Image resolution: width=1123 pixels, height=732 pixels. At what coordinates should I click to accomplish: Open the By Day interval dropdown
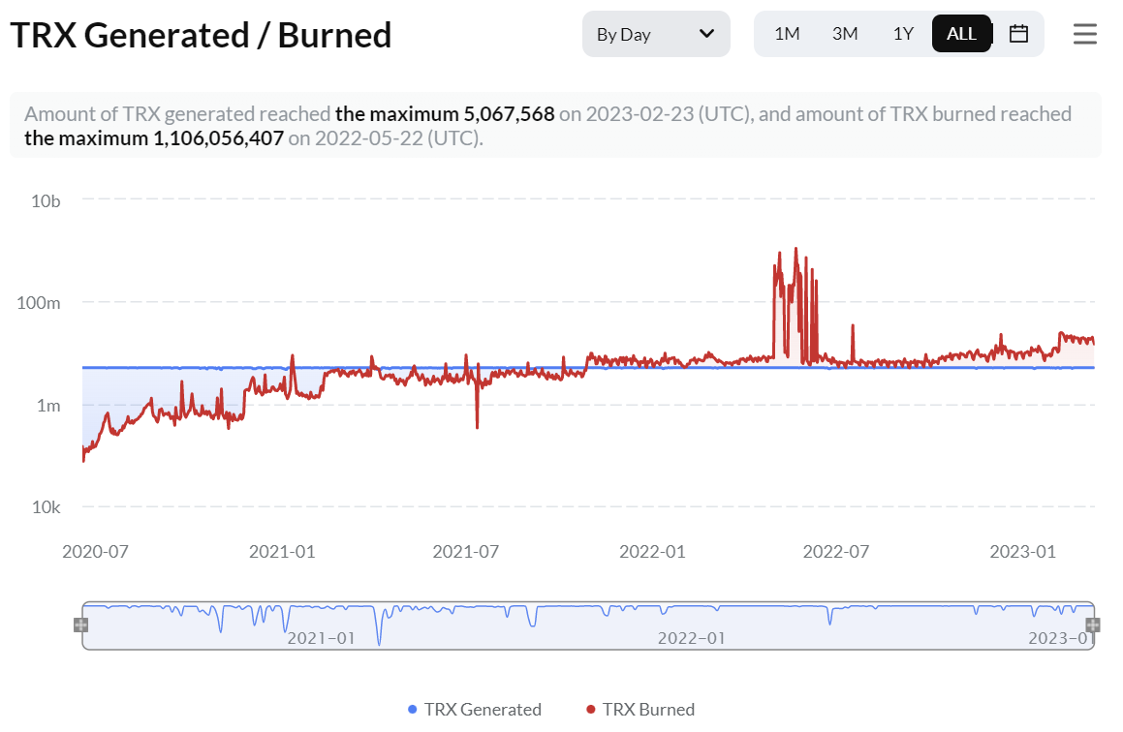pyautogui.click(x=656, y=34)
